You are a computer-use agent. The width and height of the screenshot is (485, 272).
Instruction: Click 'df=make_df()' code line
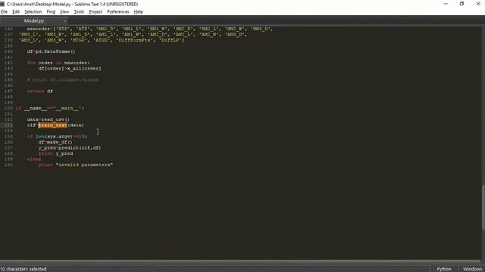55,142
